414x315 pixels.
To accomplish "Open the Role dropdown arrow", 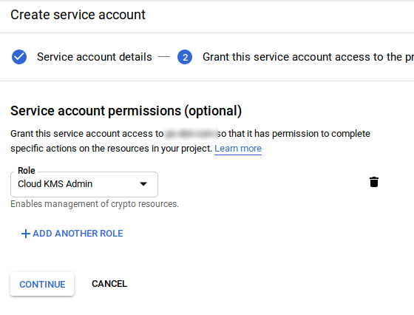I will 143,184.
